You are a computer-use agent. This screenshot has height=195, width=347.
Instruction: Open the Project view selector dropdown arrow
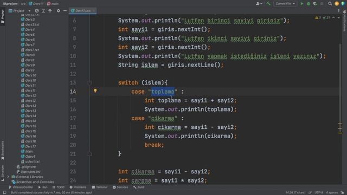click(x=29, y=11)
